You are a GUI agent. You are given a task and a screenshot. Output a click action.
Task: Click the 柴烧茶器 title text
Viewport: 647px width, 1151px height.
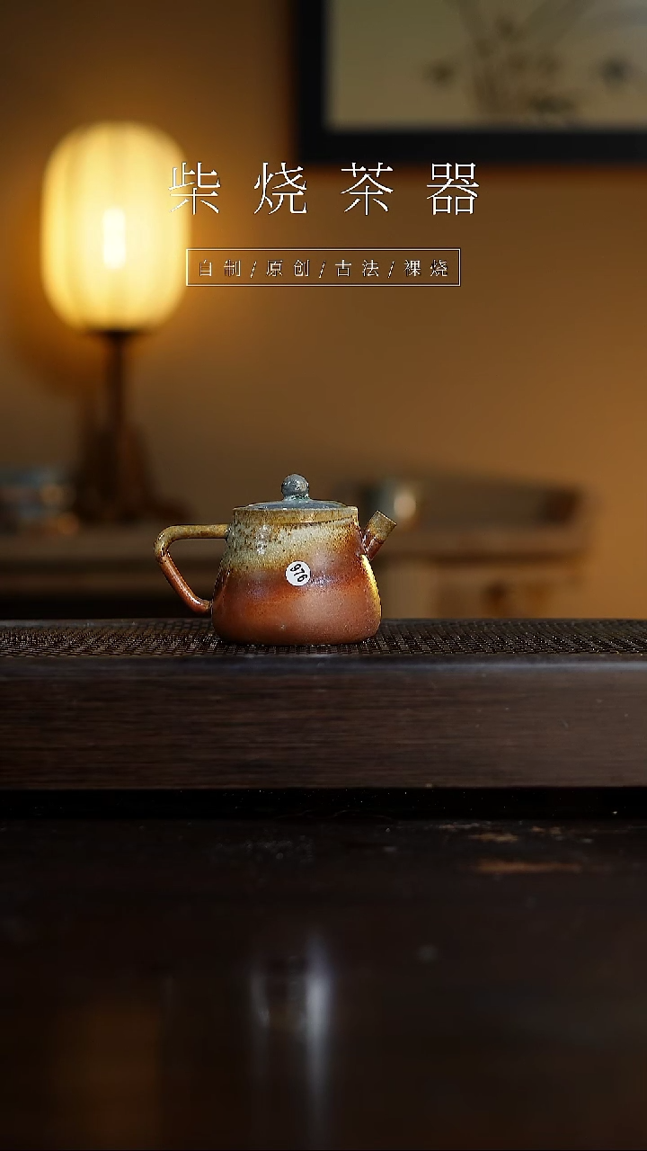click(x=323, y=189)
